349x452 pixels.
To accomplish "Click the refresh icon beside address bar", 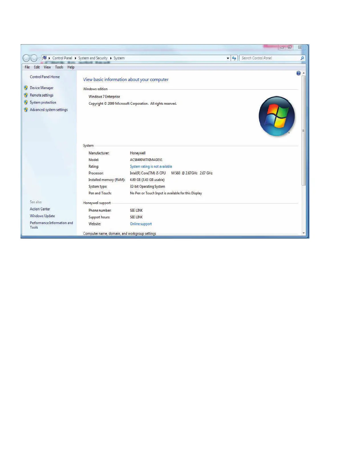I will [234, 58].
